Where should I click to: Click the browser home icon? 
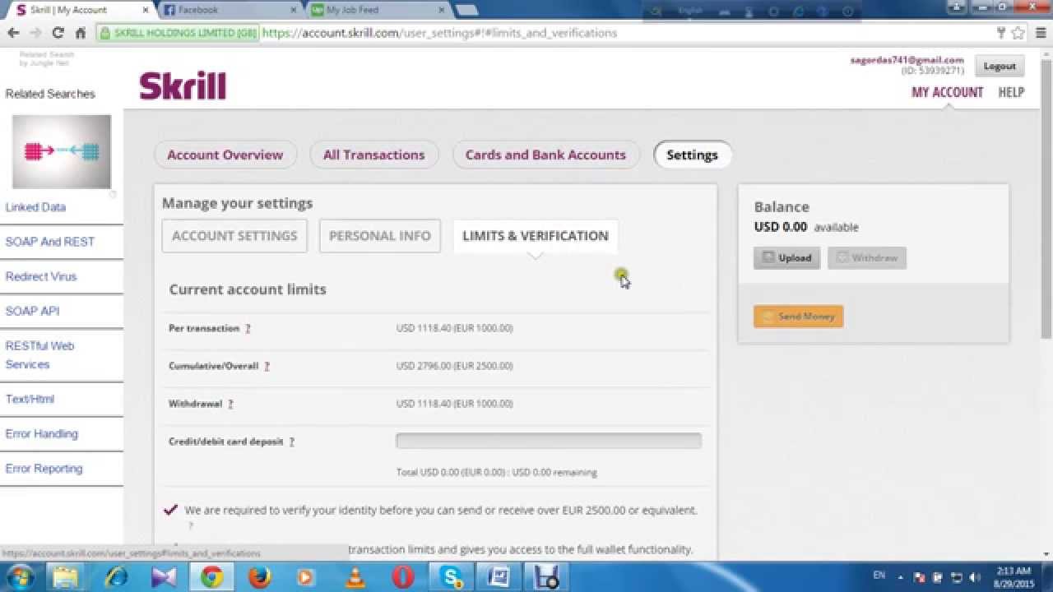tap(81, 33)
